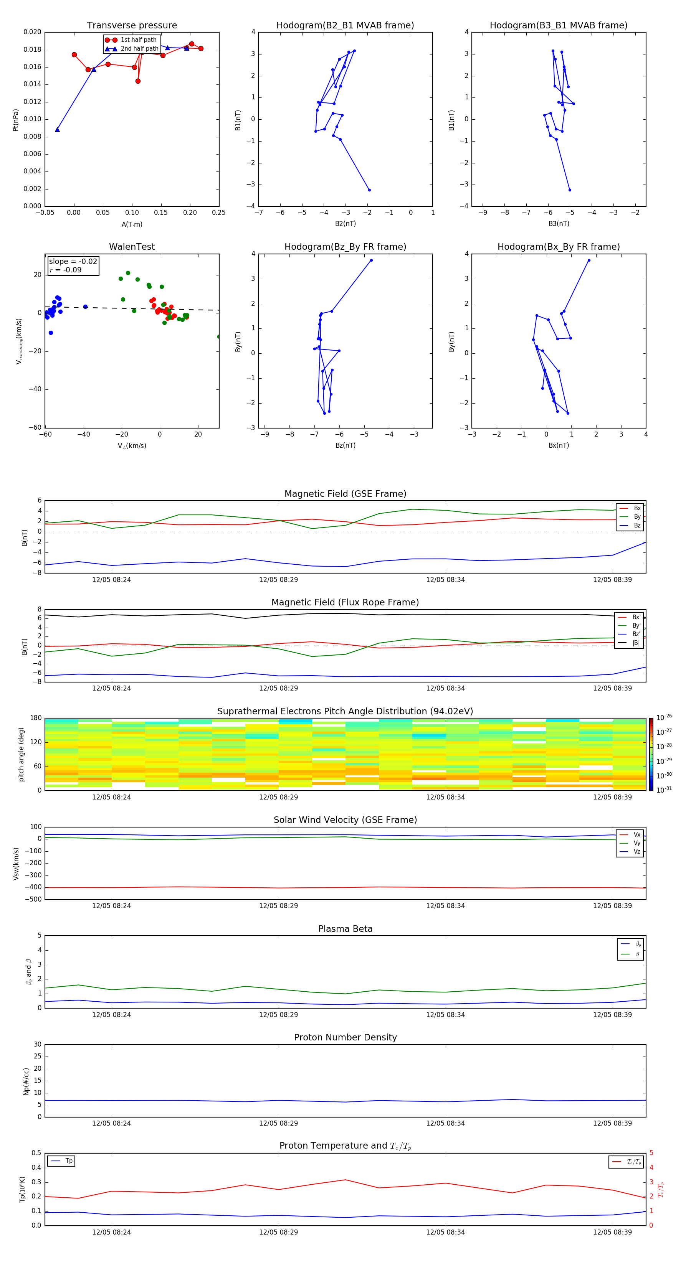Click the 'Bz(nT)' x-axis label
The height and width of the screenshot is (1266, 691).
[x=345, y=445]
